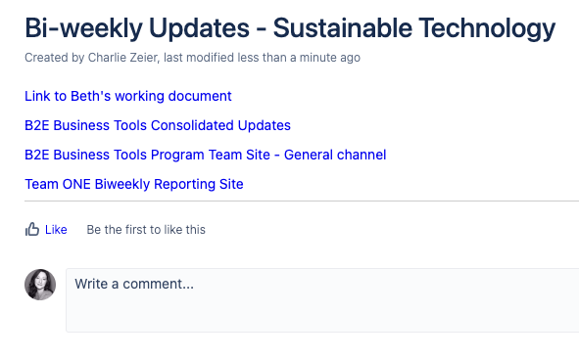Image resolution: width=579 pixels, height=359 pixels.
Task: Click the Like text link
Action: 56,230
